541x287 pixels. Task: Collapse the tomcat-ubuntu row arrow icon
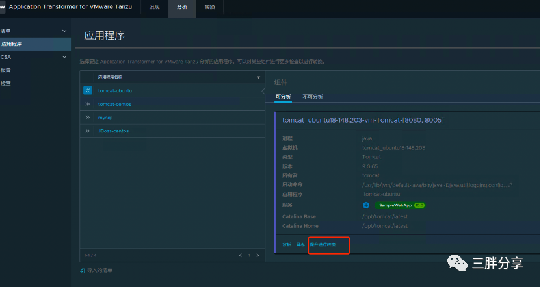pyautogui.click(x=88, y=91)
